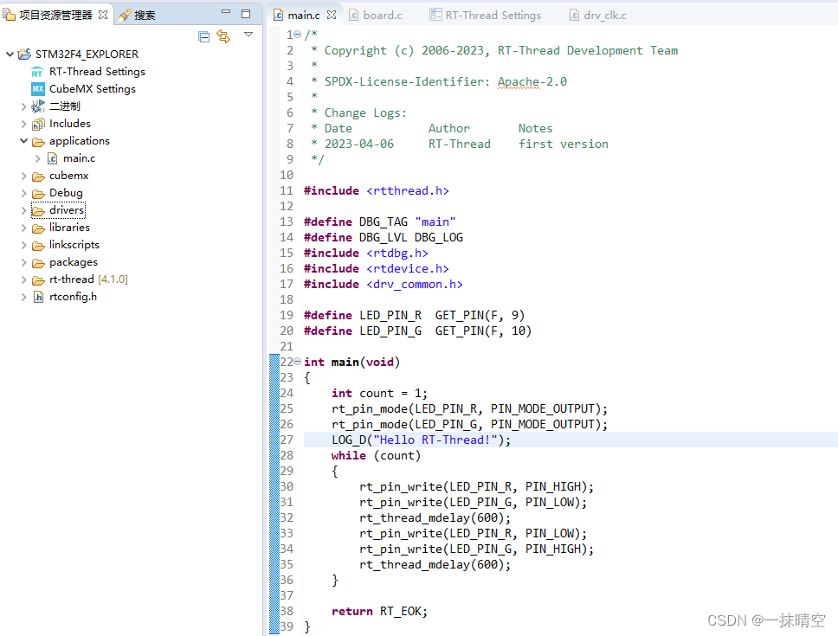This screenshot has width=838, height=636.
Task: Expand the rtconfig.h node
Action: [x=23, y=297]
